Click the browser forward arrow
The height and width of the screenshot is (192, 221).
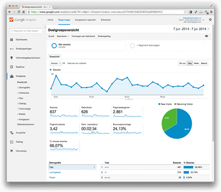point(14,12)
